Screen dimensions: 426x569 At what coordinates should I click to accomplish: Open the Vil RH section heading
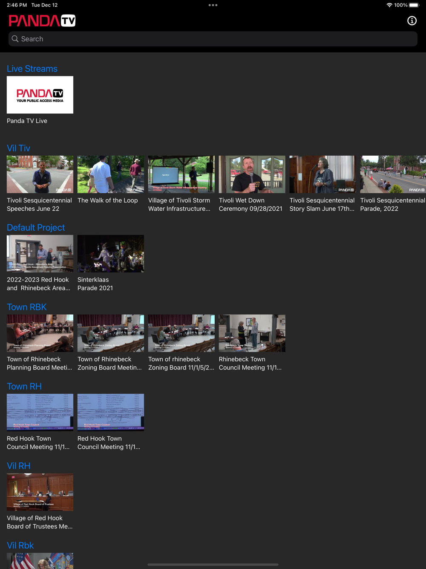pos(18,466)
